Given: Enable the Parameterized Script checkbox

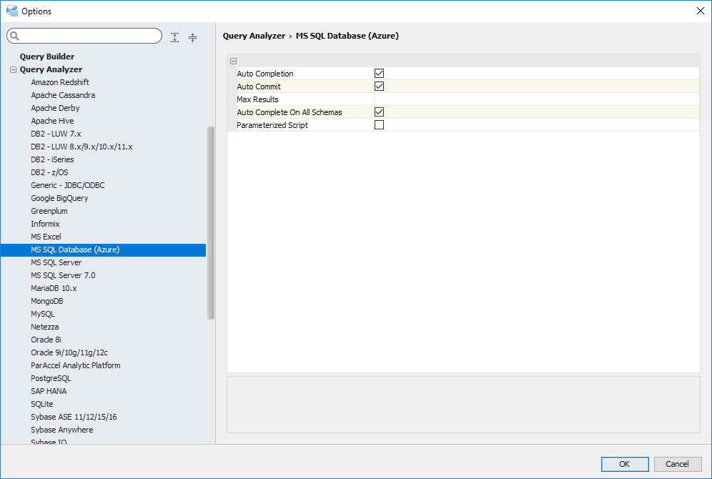Looking at the screenshot, I should point(380,125).
